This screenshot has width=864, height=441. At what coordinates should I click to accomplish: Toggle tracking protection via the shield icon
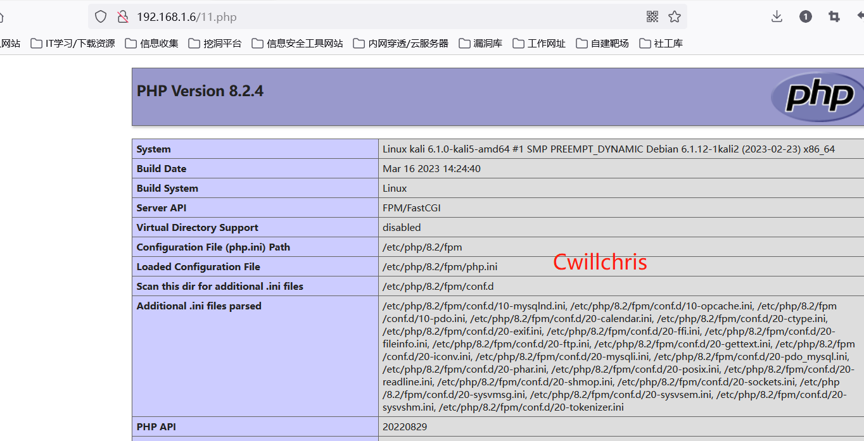pos(99,16)
